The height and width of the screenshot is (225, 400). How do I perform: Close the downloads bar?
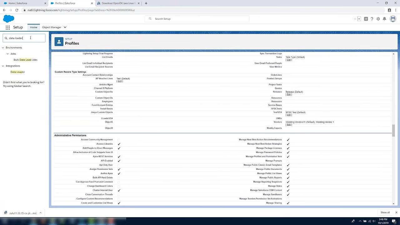point(396,212)
